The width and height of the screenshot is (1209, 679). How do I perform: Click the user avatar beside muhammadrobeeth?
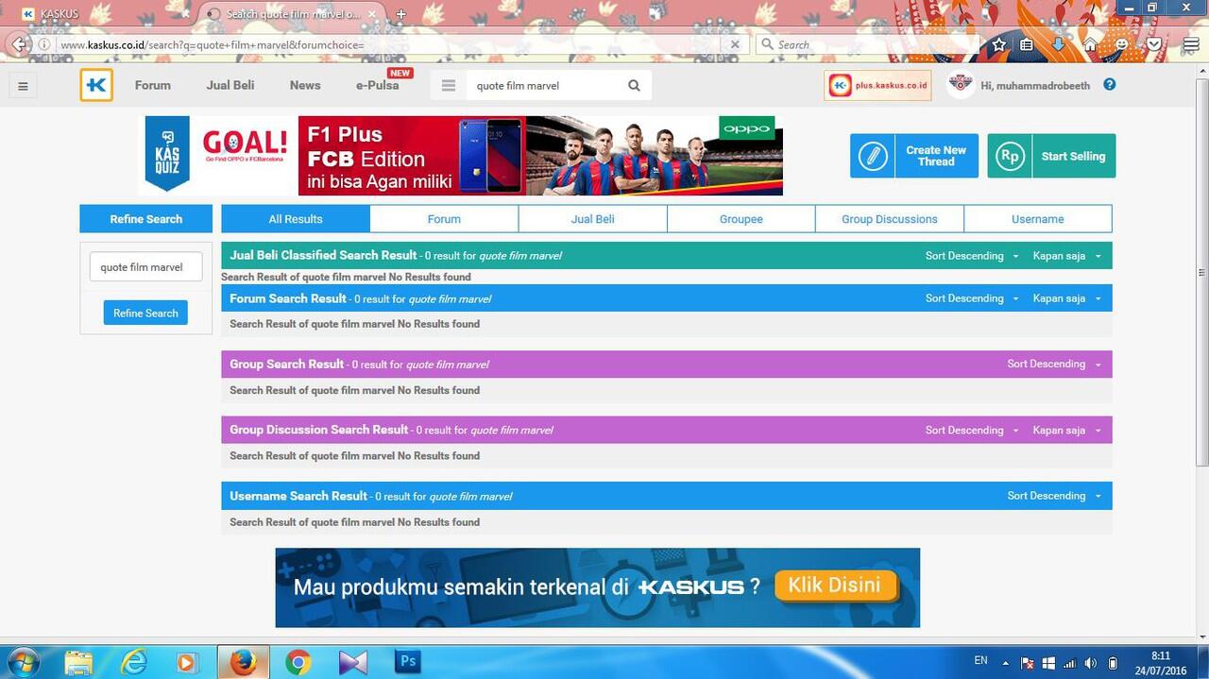961,85
